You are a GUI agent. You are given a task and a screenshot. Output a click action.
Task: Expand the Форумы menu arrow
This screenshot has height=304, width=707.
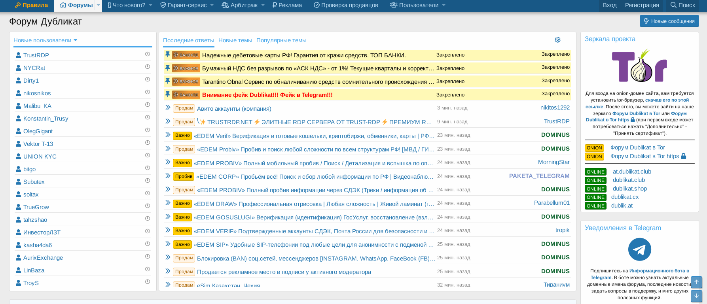pyautogui.click(x=99, y=5)
